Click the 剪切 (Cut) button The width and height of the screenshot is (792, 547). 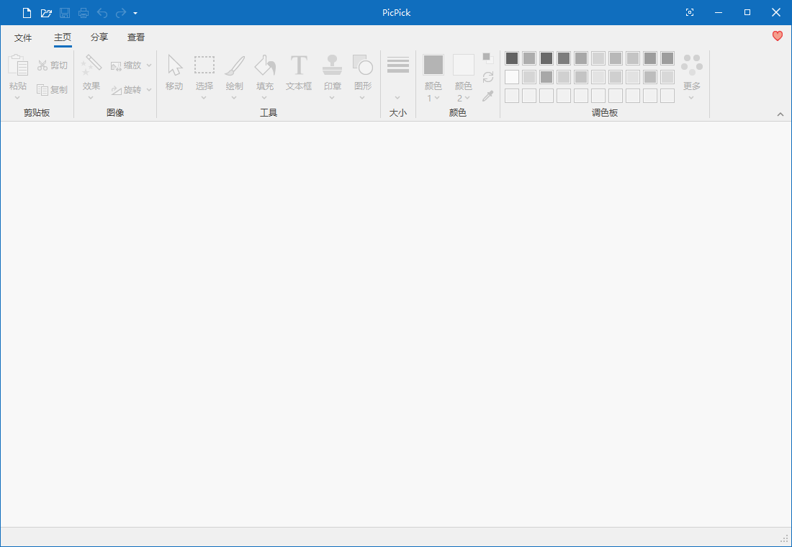(53, 65)
